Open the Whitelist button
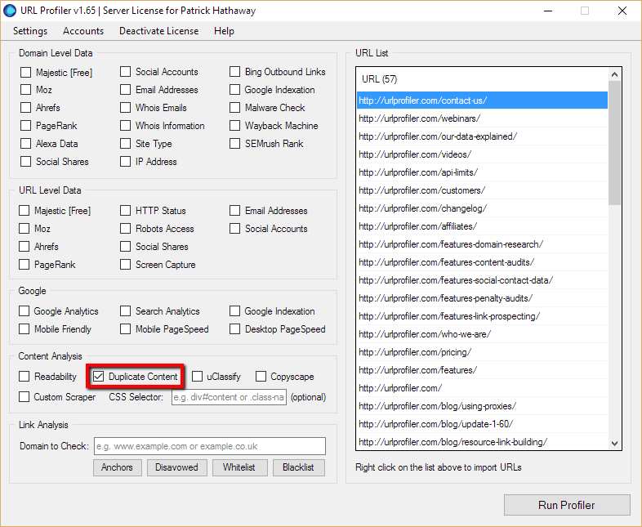Screen dimensions: 642x527 click(239, 467)
